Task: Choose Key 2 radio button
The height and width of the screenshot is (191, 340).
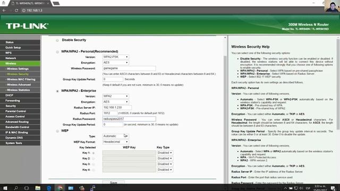Action: point(93,159)
